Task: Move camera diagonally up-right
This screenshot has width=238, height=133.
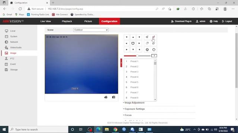Action: (x=139, y=37)
